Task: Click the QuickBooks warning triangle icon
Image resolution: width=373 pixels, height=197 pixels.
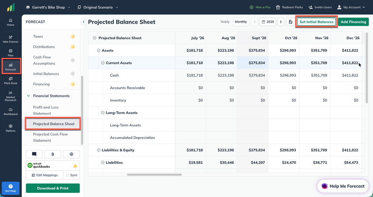Action: 75,165
